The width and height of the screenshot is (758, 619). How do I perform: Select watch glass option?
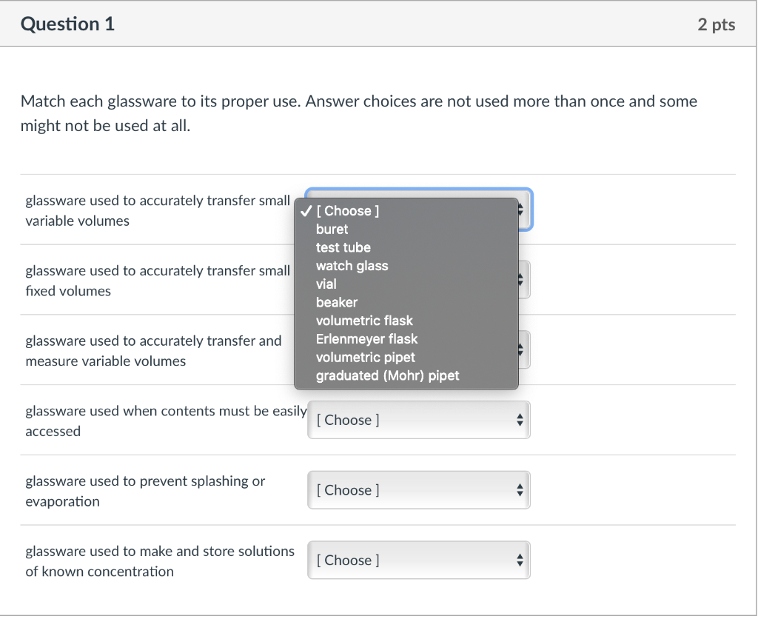coord(406,266)
